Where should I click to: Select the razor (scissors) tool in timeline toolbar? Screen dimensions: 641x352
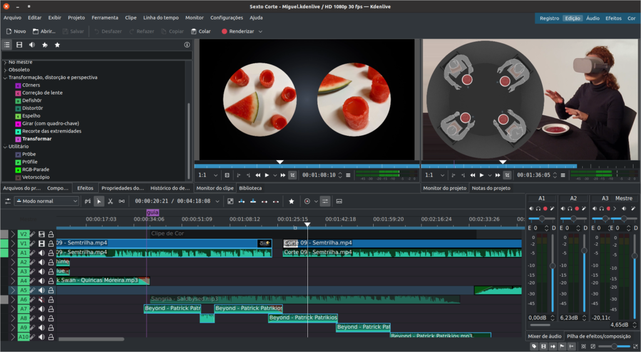click(x=110, y=201)
